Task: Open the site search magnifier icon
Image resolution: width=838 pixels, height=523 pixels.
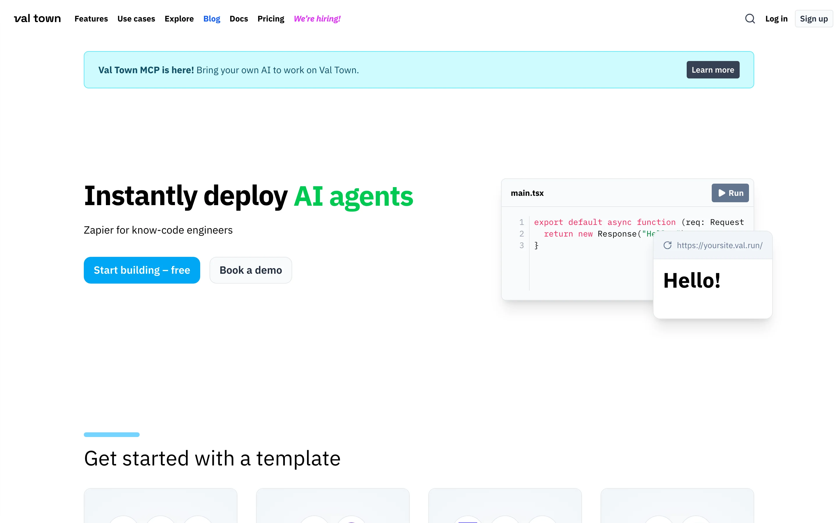Action: point(750,19)
